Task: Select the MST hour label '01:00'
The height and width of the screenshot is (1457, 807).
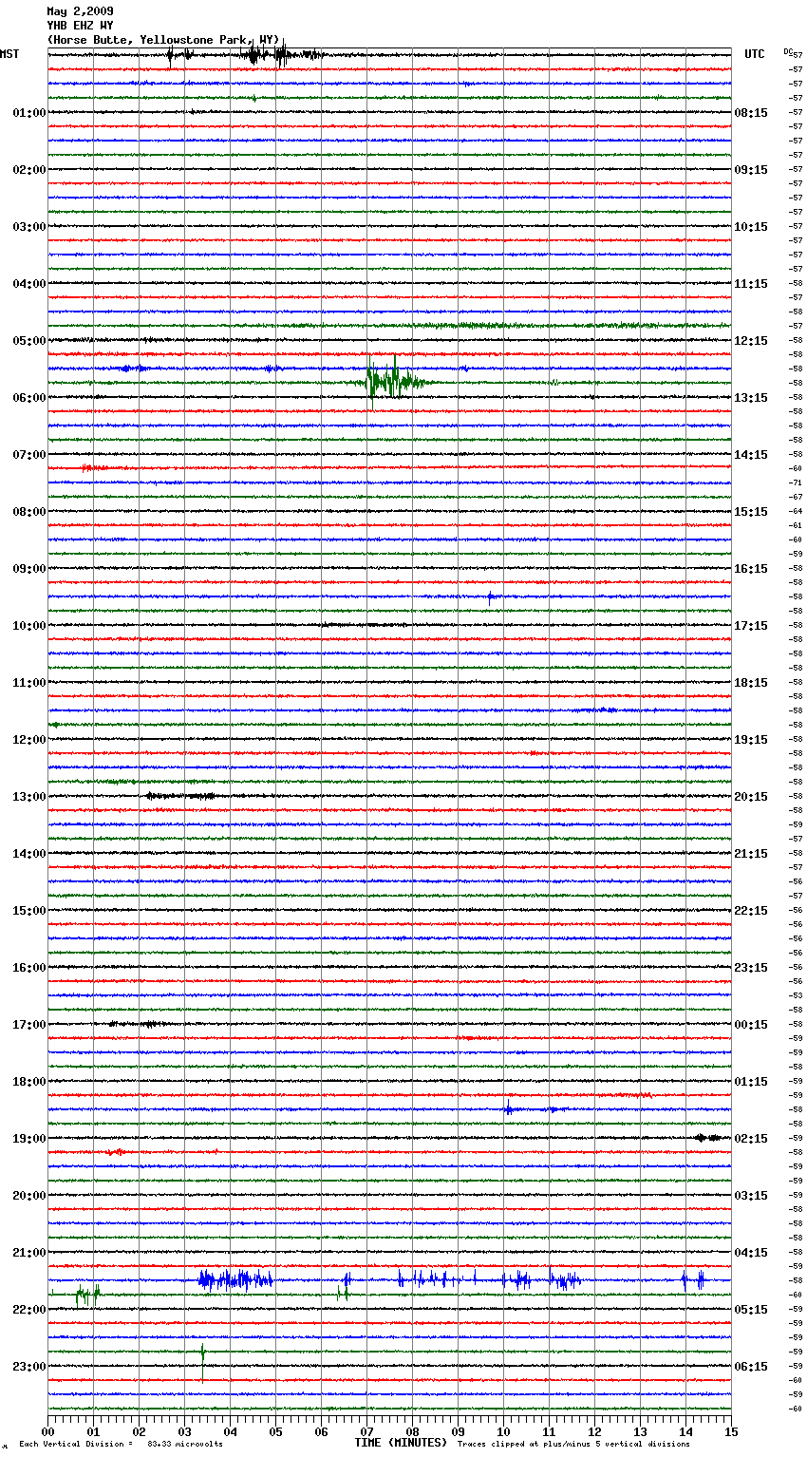Action: point(29,112)
